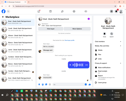The height and width of the screenshot is (101, 126).
Task: Select Brad chat in Marketplace list
Action: pos(18,22)
